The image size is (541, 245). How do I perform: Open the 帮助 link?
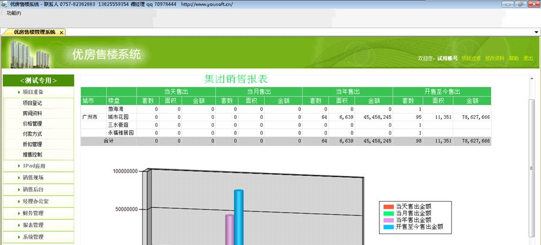pos(514,58)
